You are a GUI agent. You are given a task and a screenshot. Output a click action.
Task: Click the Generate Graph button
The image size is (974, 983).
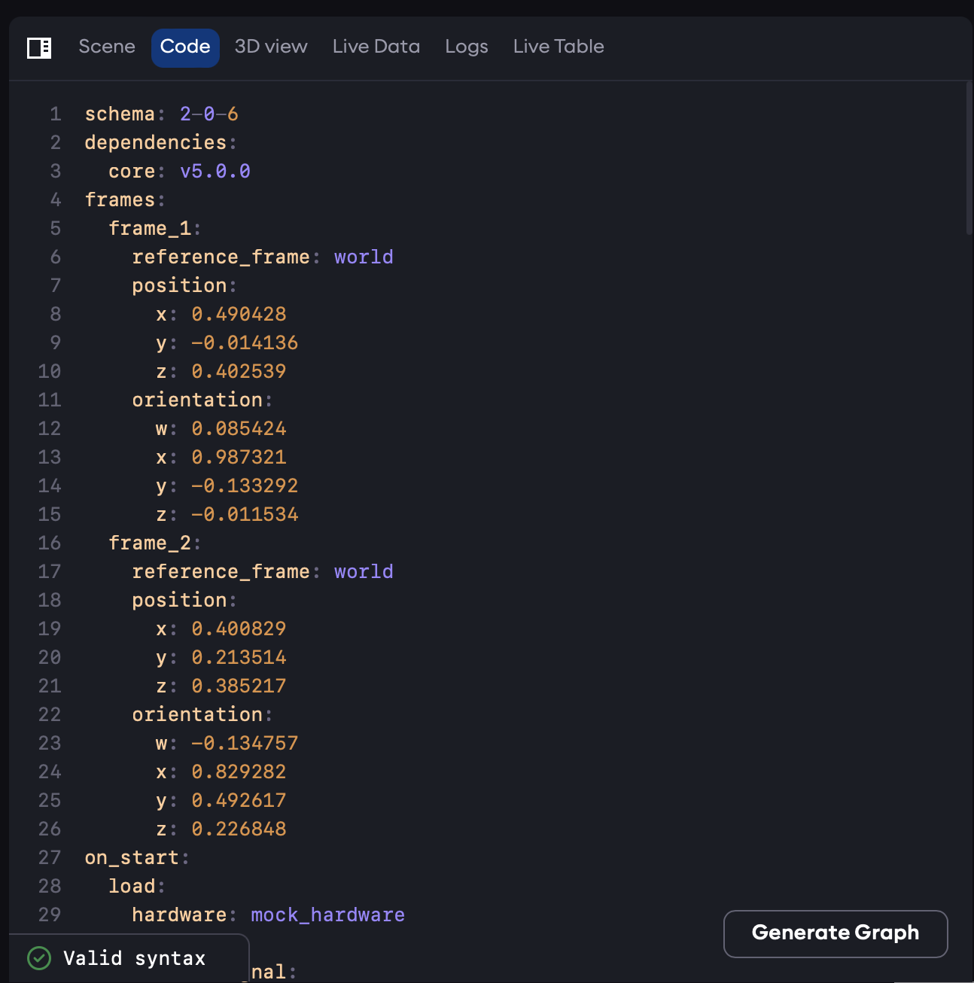(835, 933)
